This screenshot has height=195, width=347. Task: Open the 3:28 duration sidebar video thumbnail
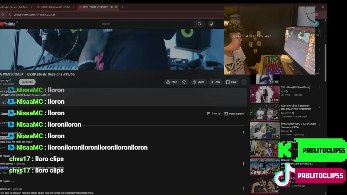tap(265, 185)
